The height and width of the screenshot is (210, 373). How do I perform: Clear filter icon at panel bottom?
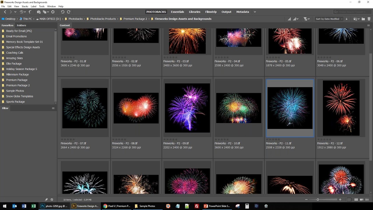coord(52,199)
